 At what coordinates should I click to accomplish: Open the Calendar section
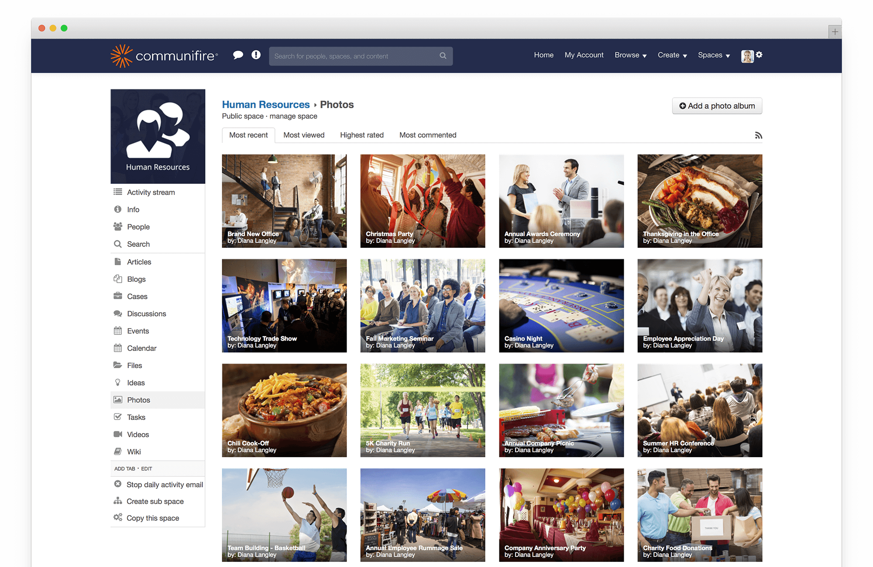(x=141, y=348)
